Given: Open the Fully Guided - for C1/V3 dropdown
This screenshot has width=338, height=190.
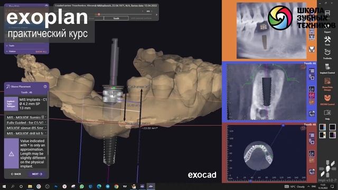Looking at the screenshot, I should click(x=26, y=122).
